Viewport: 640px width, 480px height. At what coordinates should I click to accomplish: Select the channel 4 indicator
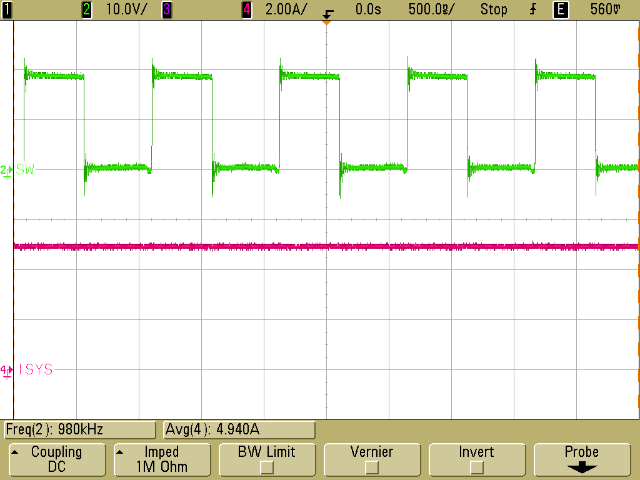click(x=246, y=9)
